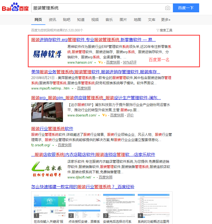Screen dimensions: 212x224
Task: Click the fz.orsoft.org/ URL text
Action: [41, 145]
